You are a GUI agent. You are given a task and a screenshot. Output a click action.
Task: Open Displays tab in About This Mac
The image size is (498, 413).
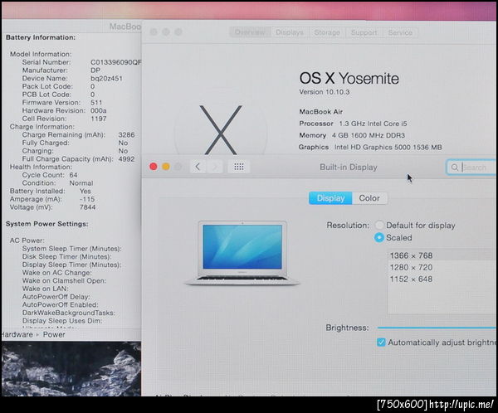point(290,32)
